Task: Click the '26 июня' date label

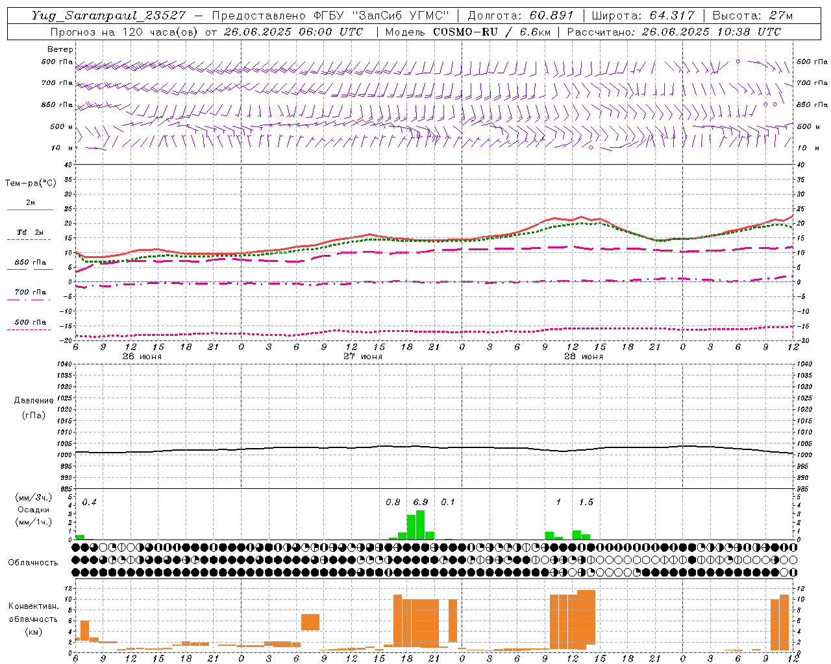Action: (x=142, y=357)
